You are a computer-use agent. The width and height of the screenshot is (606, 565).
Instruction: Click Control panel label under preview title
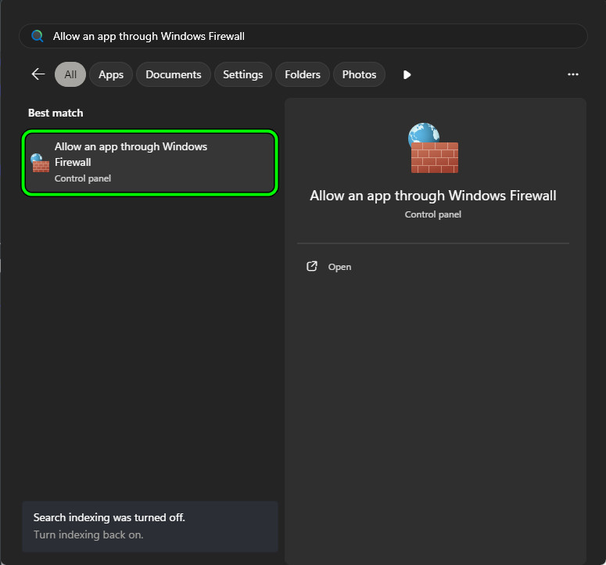click(x=432, y=214)
